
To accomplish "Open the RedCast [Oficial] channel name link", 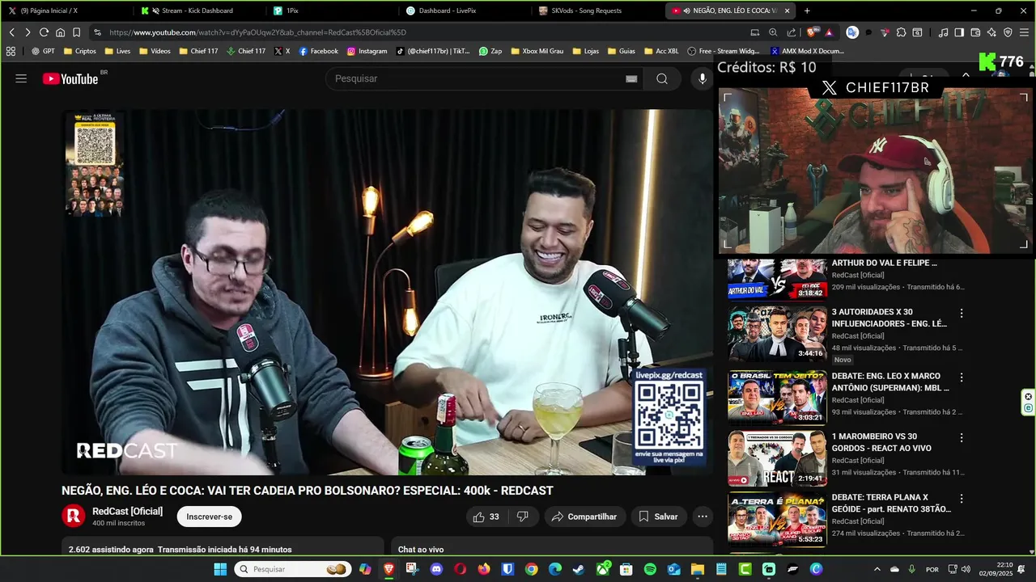I will (127, 512).
